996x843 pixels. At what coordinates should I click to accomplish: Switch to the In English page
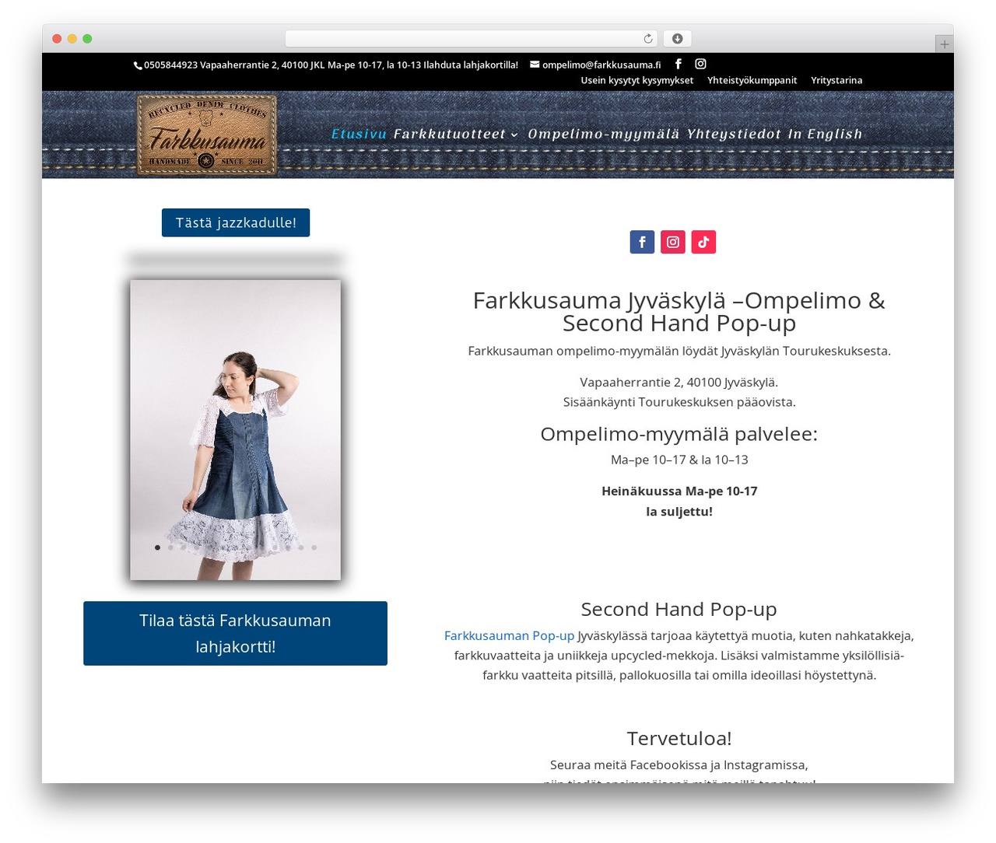(x=825, y=134)
